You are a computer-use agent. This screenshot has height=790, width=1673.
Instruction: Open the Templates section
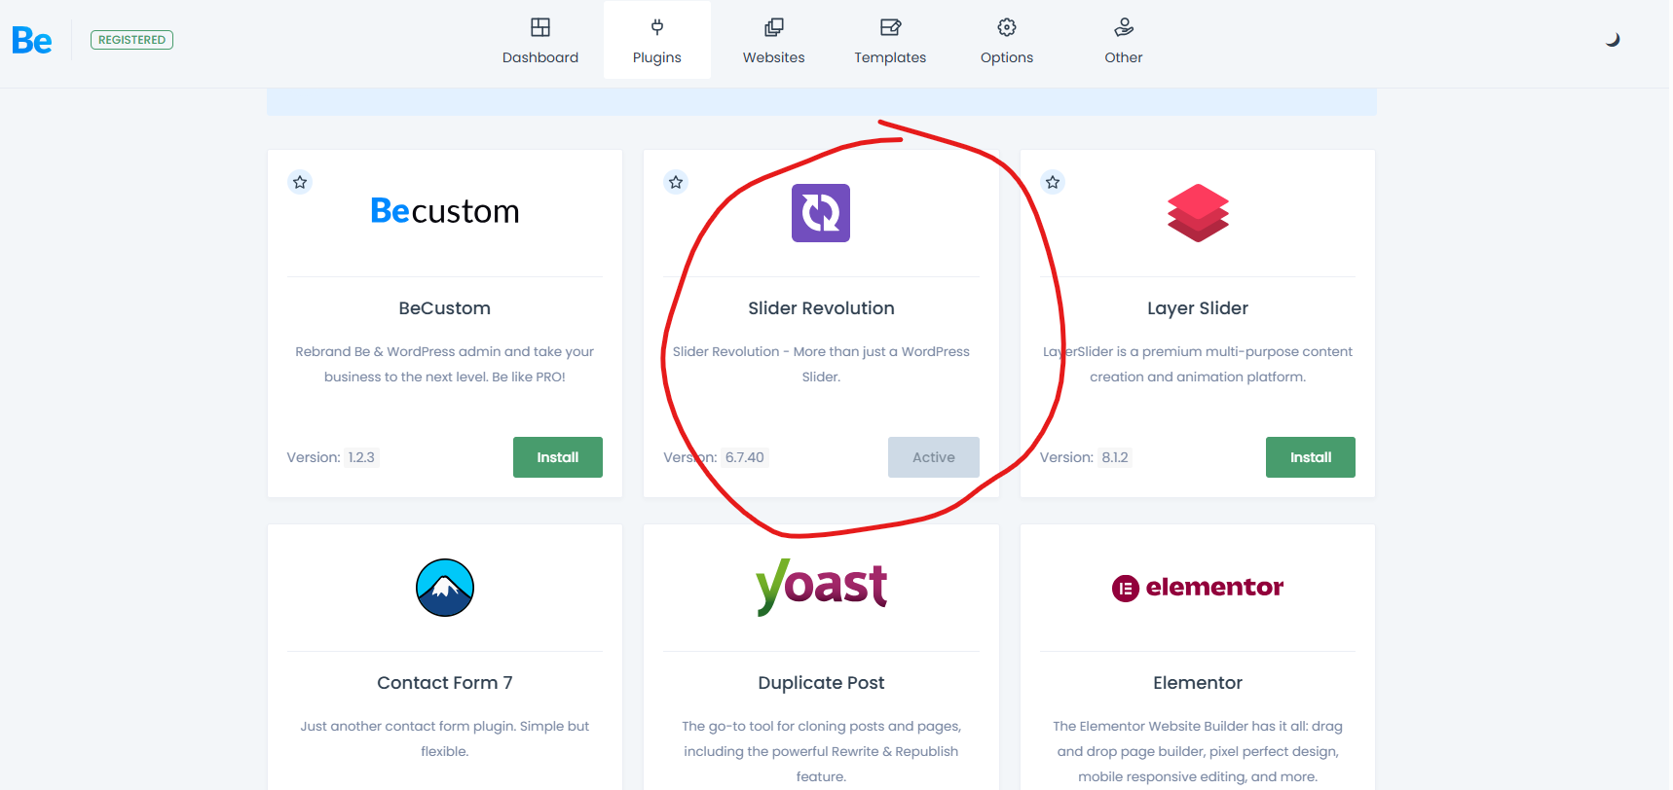point(890,40)
